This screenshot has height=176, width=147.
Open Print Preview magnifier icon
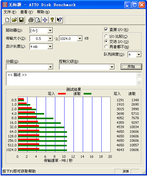pyautogui.click(x=38, y=20)
